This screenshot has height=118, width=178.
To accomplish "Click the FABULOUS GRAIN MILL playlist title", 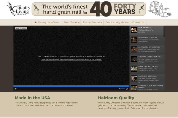I will click(x=147, y=76).
